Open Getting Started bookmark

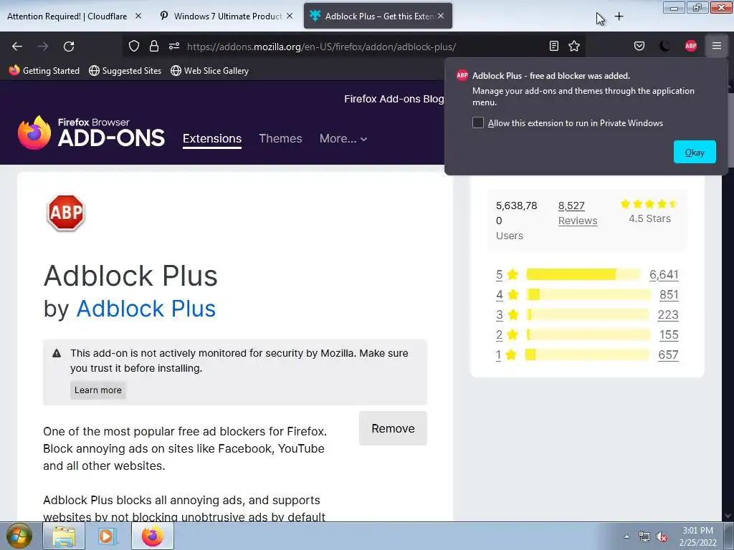coord(44,71)
